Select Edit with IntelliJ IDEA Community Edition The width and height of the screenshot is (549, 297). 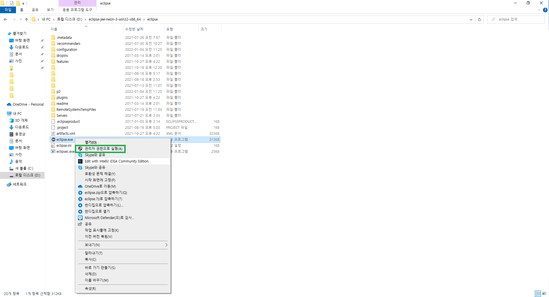click(x=123, y=161)
